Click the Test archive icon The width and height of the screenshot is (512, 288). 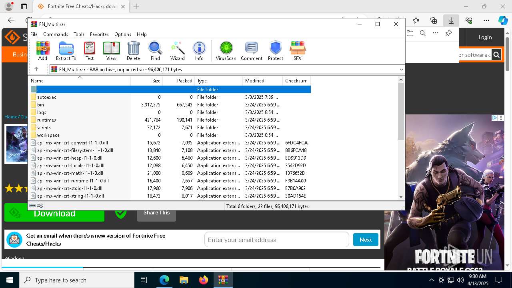tap(90, 51)
